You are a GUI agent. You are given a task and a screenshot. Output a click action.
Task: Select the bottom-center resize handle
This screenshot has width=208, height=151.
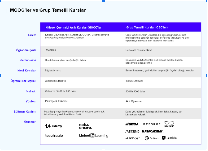(104, 150)
